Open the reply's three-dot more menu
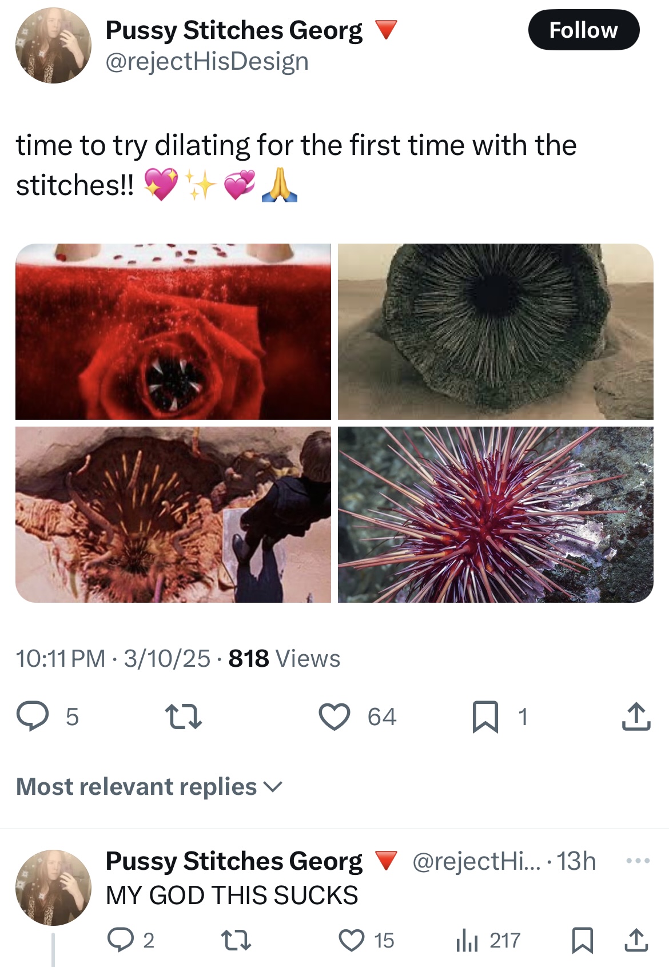Screen dimensions: 669x967 [638, 861]
